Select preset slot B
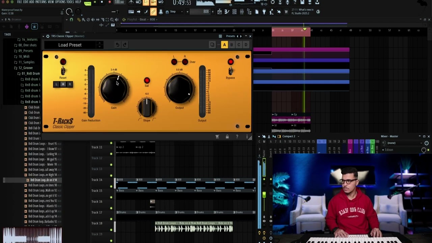The width and height of the screenshot is (432, 243). tap(232, 45)
